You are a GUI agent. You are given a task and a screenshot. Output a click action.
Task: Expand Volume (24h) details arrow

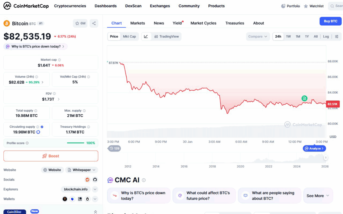pyautogui.click(x=43, y=82)
